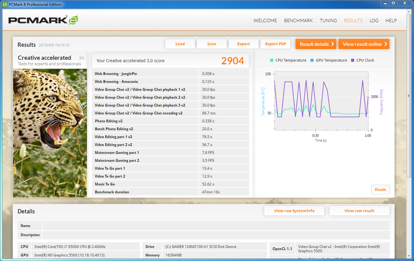This screenshot has height=261, width=414.
Task: Click Mainstream Gaming part 1 row
Action: pos(170,153)
